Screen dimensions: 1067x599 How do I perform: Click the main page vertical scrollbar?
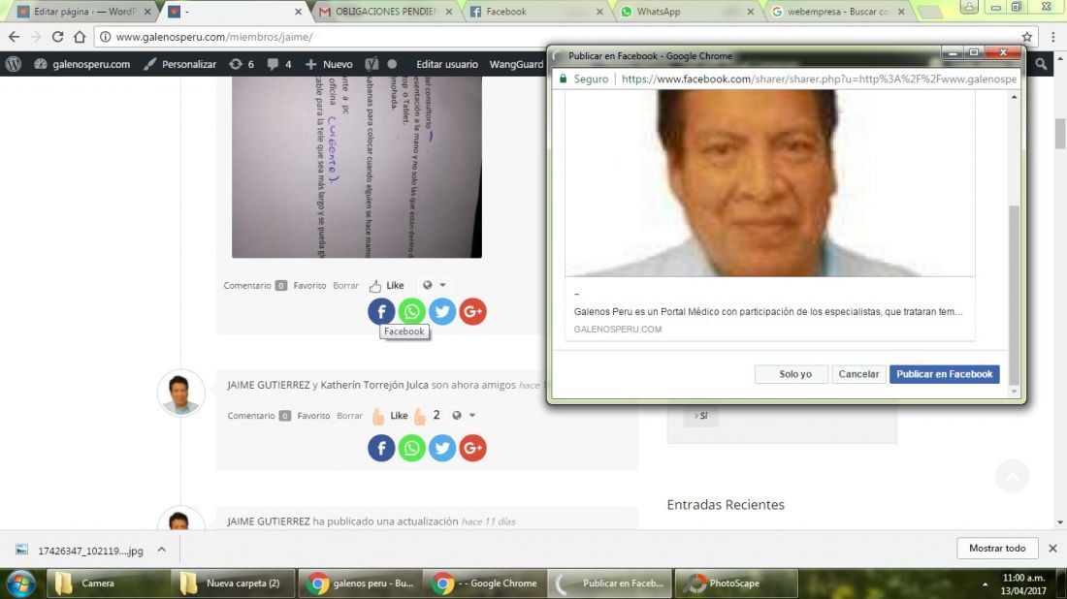pyautogui.click(x=1060, y=133)
